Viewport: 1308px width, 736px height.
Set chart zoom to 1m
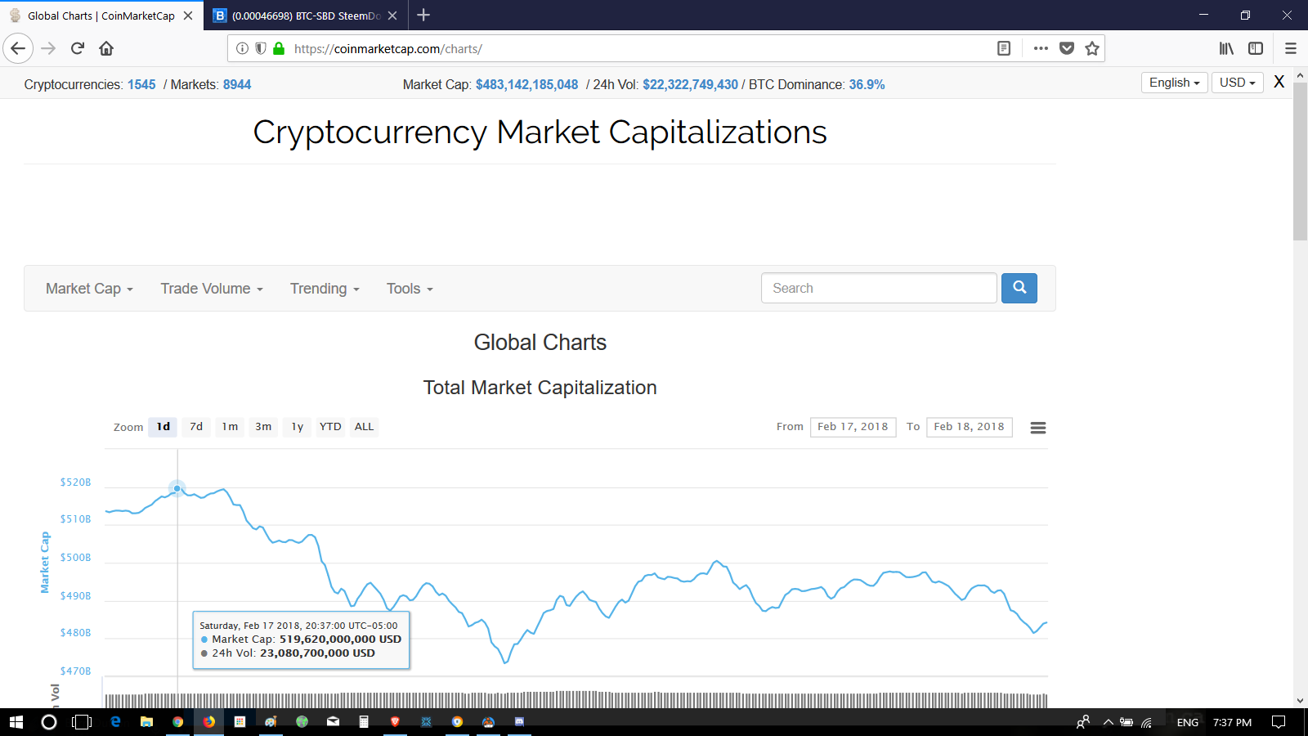(x=230, y=427)
